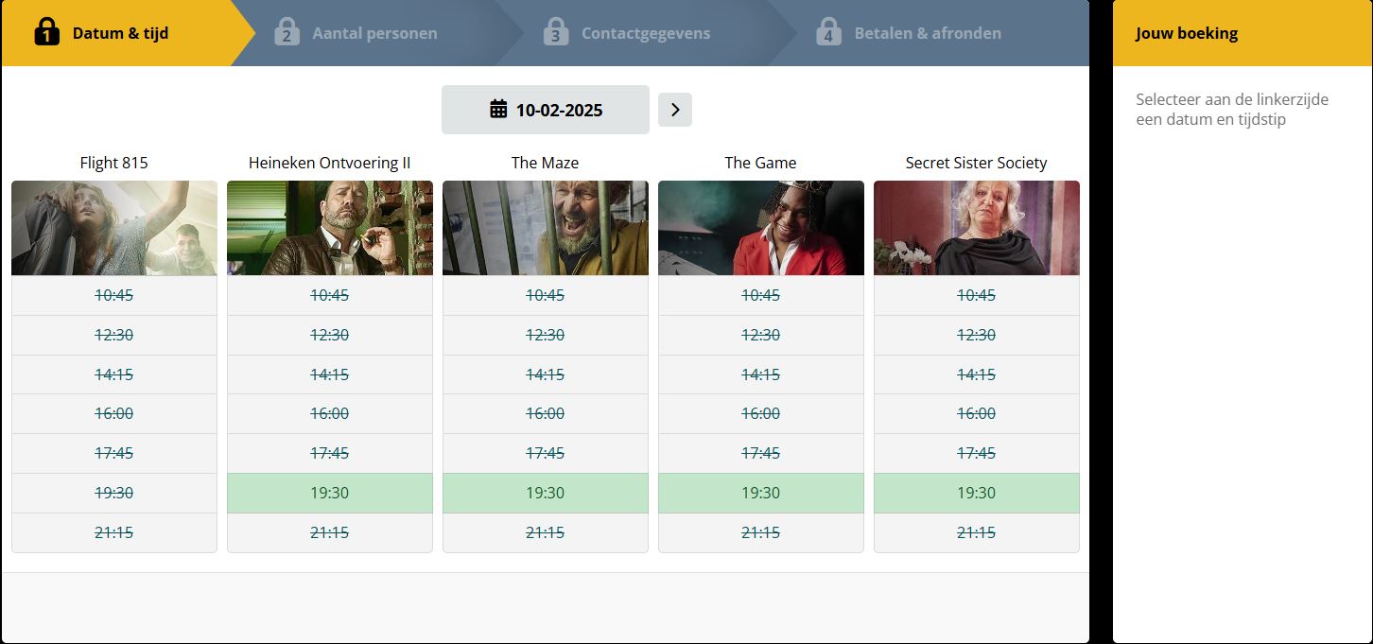Viewport: 1373px width, 644px height.
Task: Click the step 4 lock icon
Action: click(x=828, y=32)
